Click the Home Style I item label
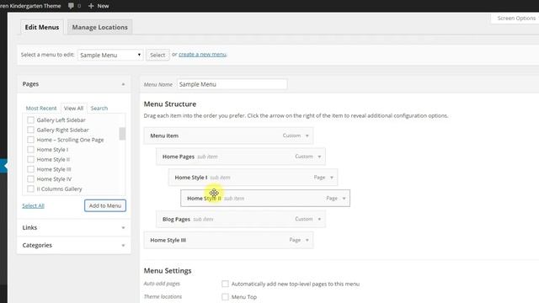 (191, 178)
